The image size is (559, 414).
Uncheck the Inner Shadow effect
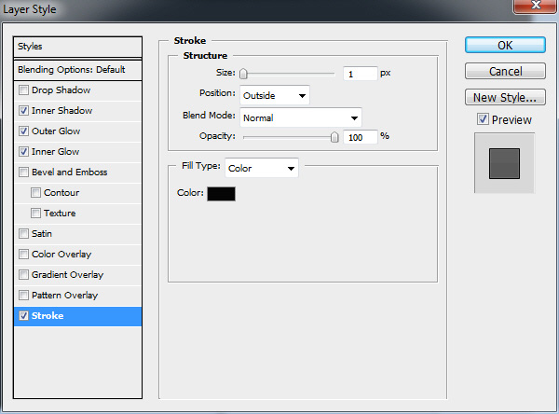(23, 111)
